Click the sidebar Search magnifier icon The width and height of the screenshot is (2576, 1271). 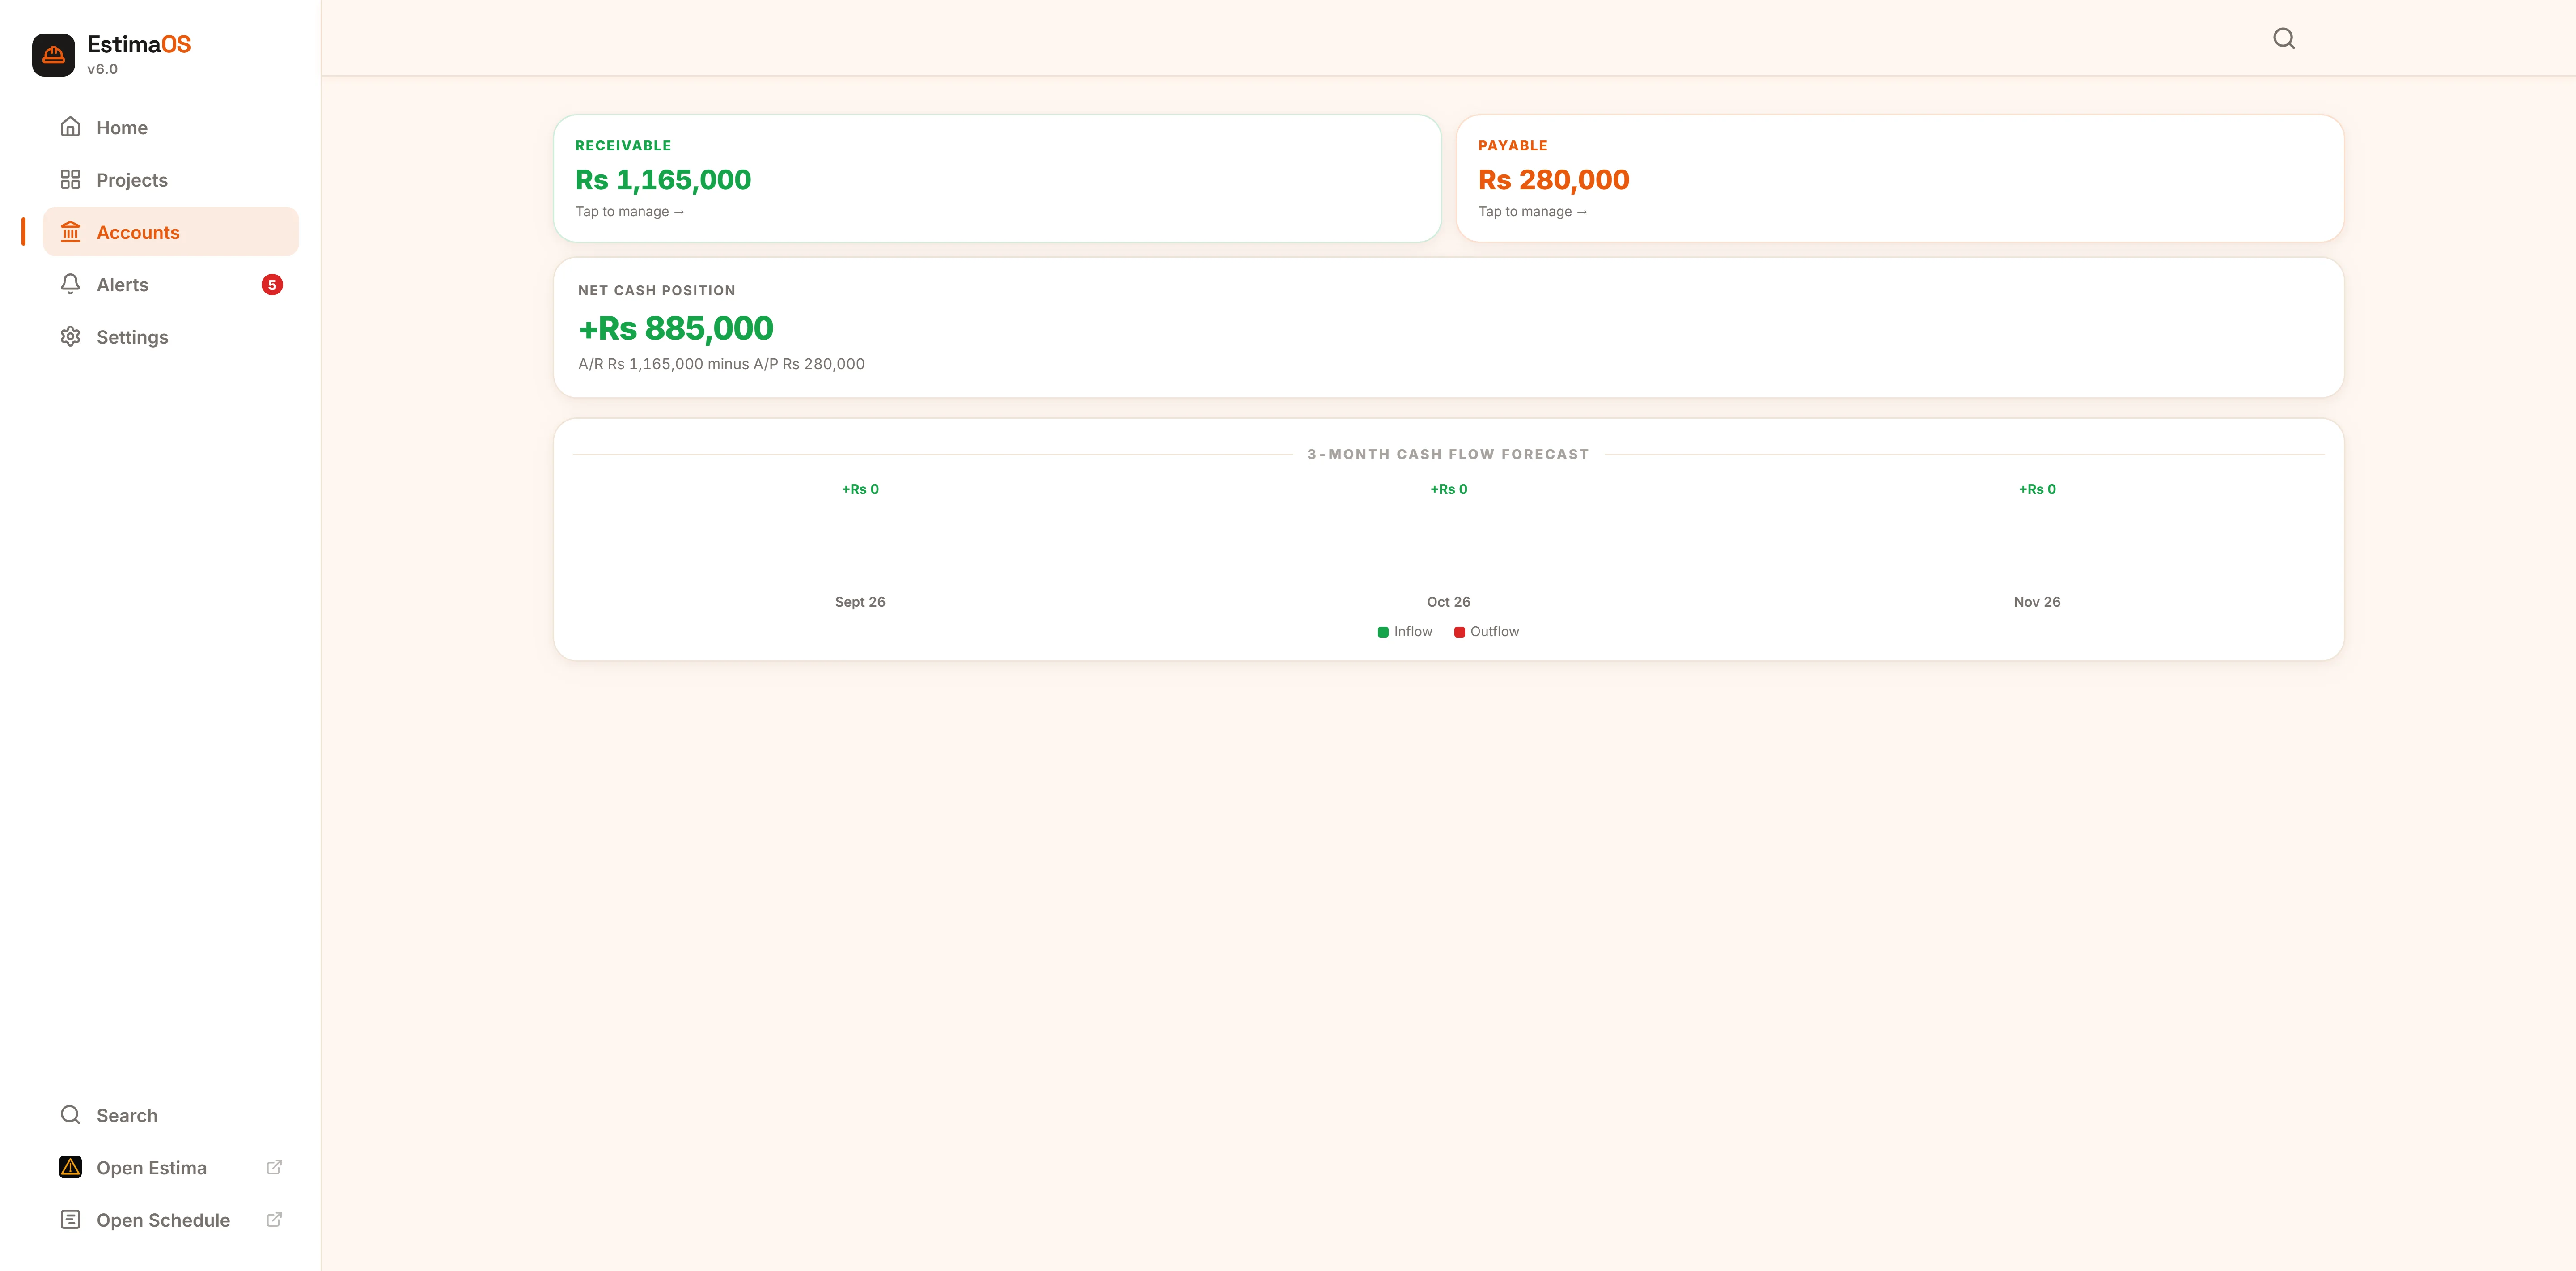click(70, 1115)
